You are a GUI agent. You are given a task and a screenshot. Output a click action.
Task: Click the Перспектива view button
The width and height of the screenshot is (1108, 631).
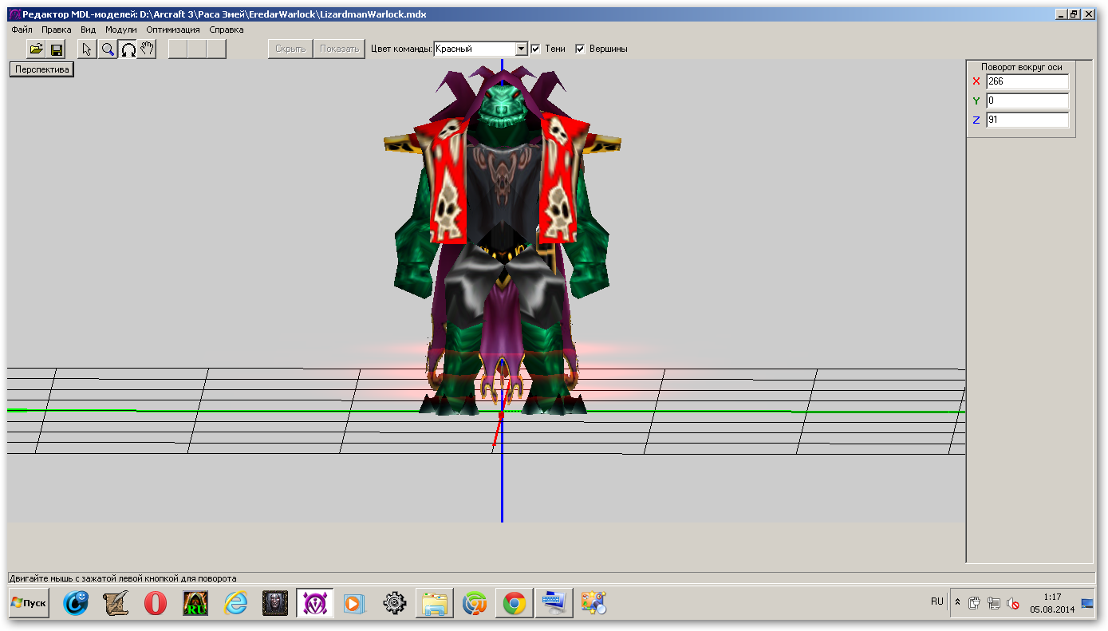point(42,69)
